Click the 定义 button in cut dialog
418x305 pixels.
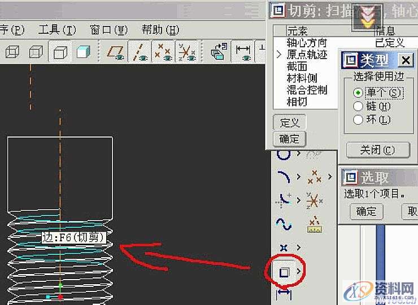click(290, 123)
